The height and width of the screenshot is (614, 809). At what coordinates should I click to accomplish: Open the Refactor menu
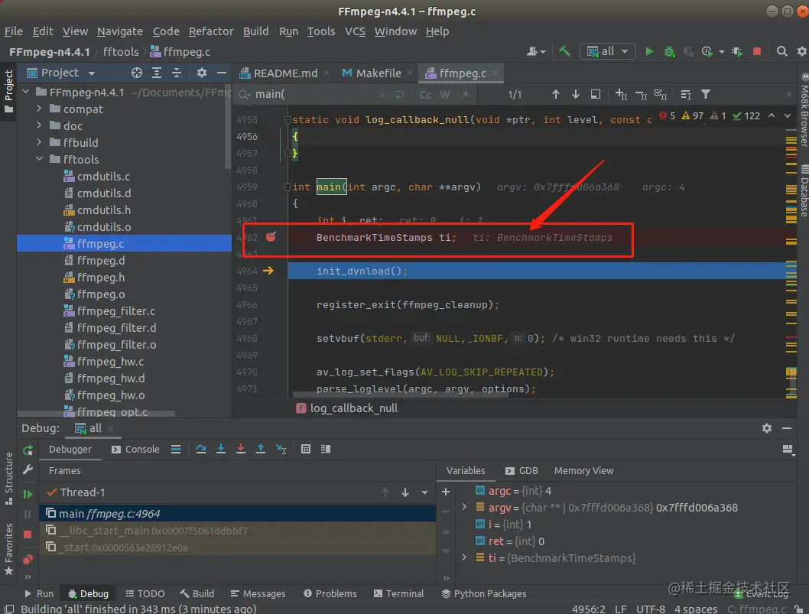(211, 31)
